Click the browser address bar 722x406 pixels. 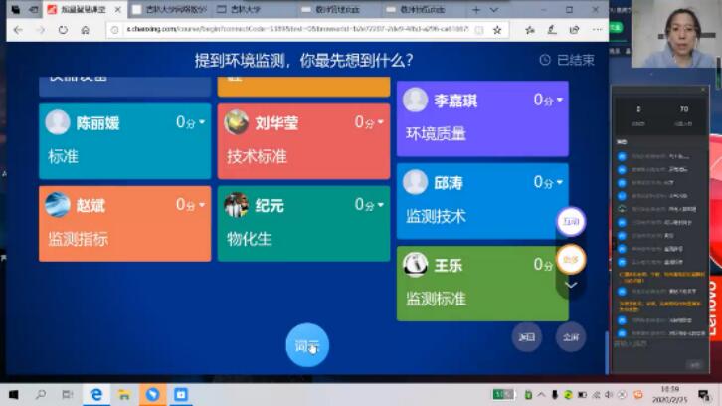(x=298, y=30)
